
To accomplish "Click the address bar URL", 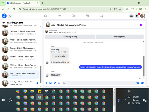I will [x=44, y=9].
